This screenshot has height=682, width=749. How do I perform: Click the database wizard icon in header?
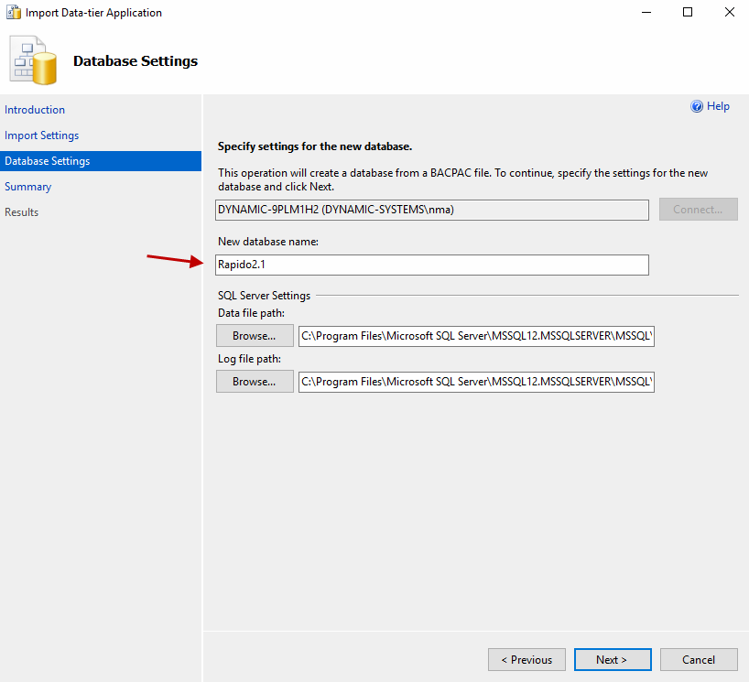tap(34, 61)
